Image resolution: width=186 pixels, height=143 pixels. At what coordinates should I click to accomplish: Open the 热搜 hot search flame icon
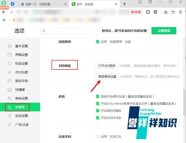click(136, 12)
